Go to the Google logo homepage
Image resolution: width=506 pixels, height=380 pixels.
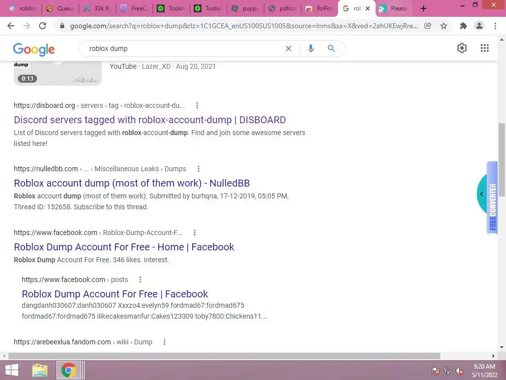[x=34, y=49]
